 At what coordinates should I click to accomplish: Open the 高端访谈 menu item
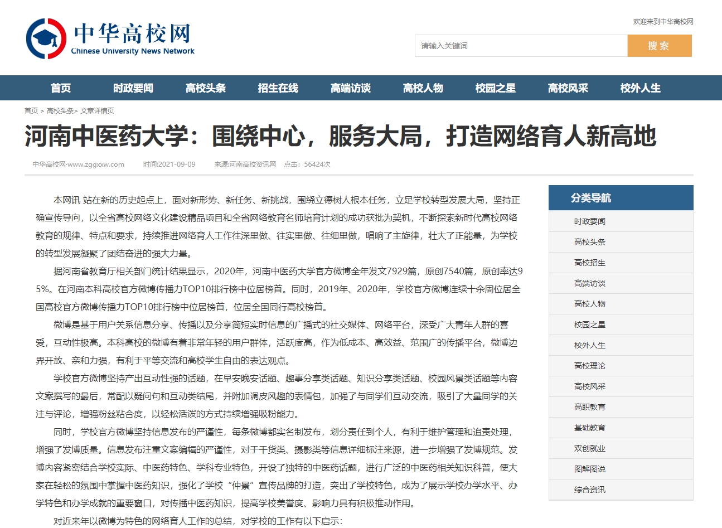(x=351, y=88)
